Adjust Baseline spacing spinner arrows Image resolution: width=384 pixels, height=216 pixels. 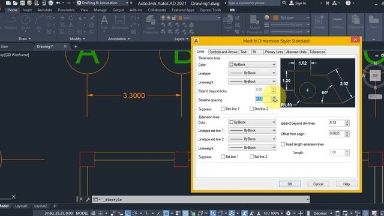pyautogui.click(x=274, y=98)
